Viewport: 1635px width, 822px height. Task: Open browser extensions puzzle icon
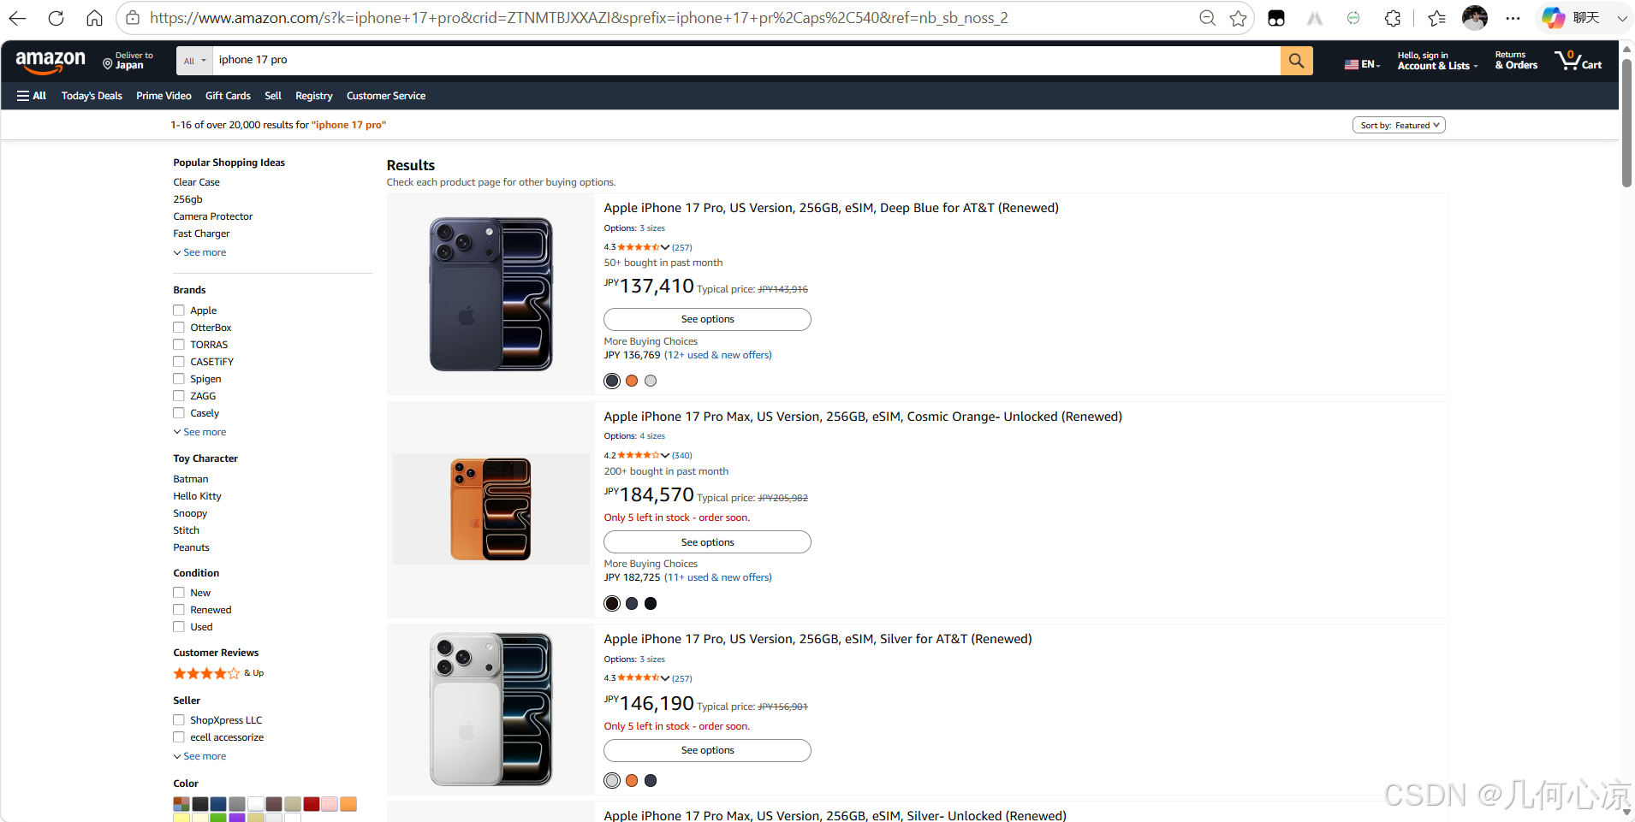[1393, 18]
